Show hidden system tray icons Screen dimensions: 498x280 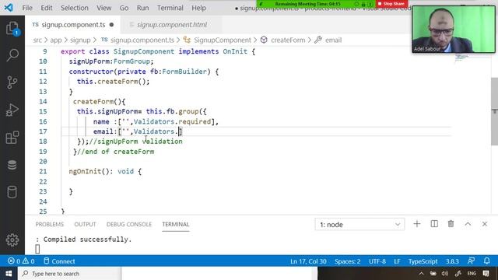point(422,273)
